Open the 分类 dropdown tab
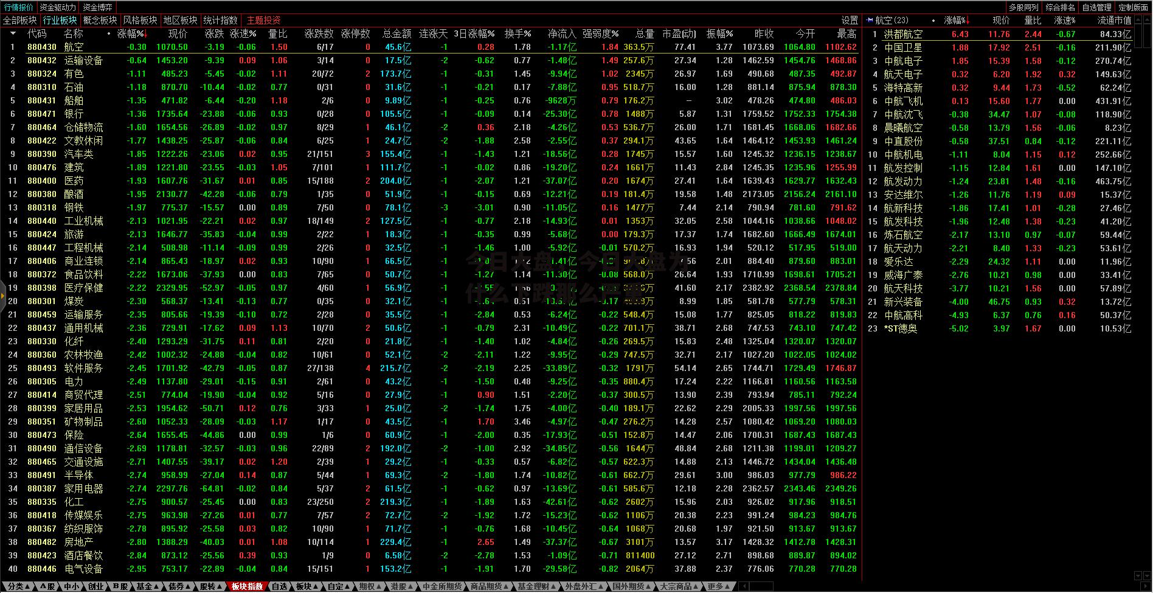The width and height of the screenshot is (1153, 593). 19,587
